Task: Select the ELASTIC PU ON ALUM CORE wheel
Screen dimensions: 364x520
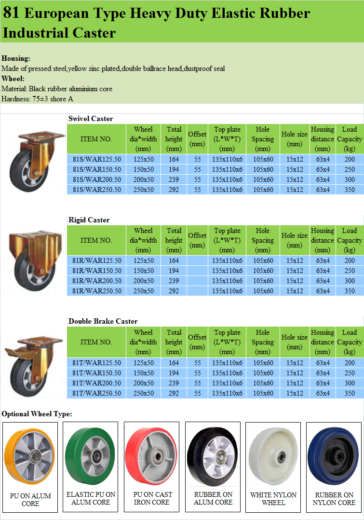Action: pos(90,455)
